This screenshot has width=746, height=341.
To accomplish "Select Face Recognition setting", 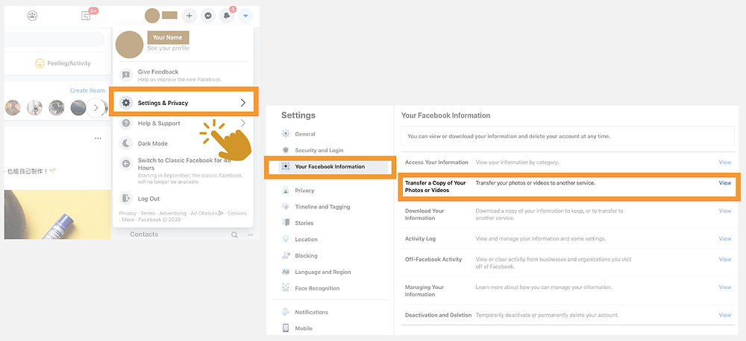I will click(x=317, y=288).
